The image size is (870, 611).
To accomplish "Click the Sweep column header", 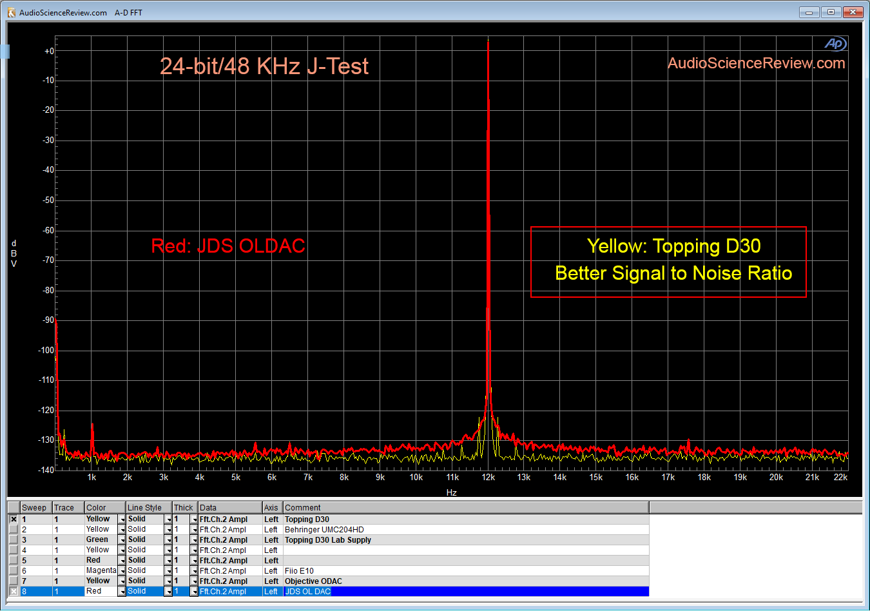I will [x=36, y=508].
